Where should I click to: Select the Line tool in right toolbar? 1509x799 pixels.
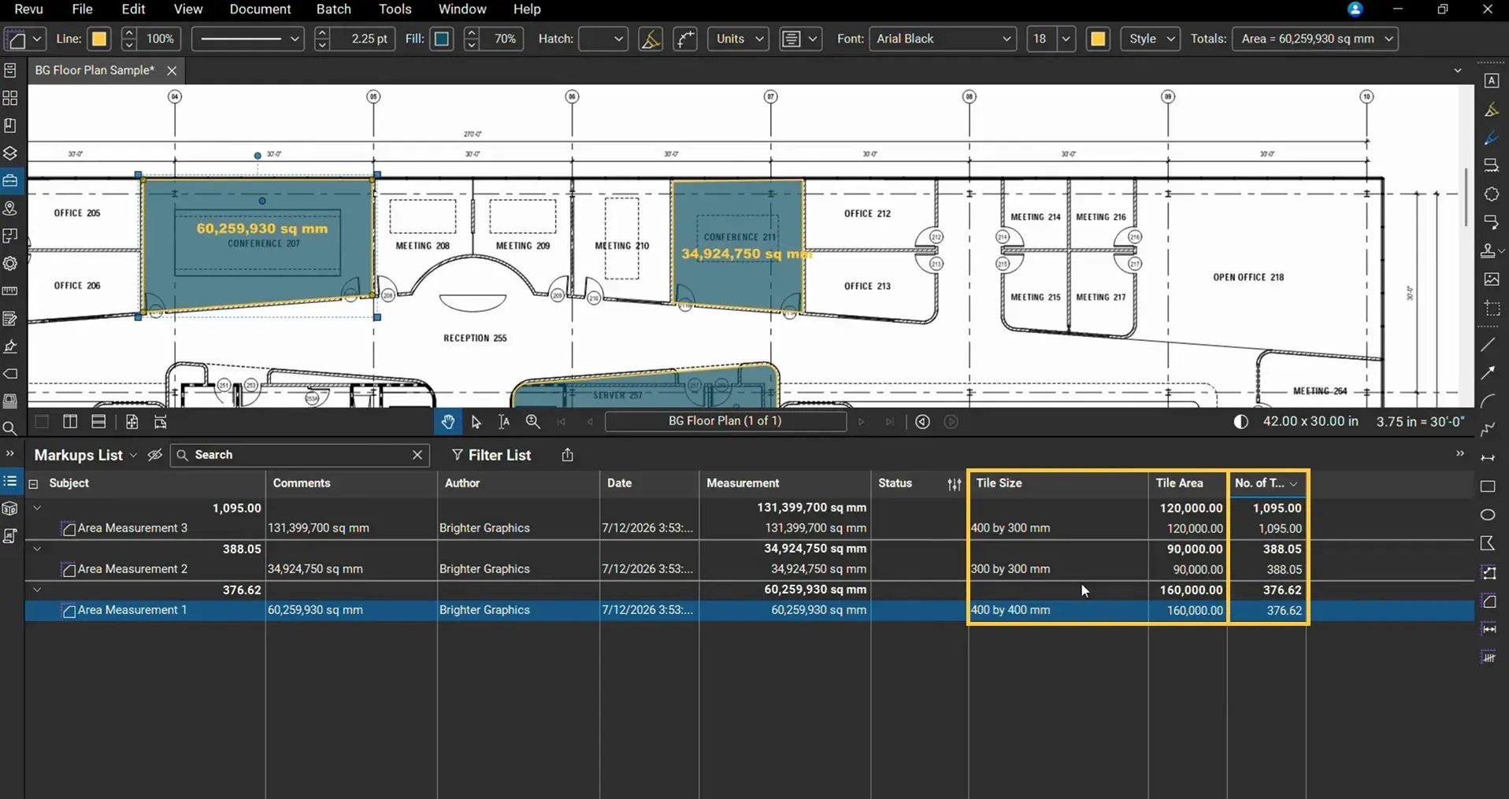coord(1488,345)
